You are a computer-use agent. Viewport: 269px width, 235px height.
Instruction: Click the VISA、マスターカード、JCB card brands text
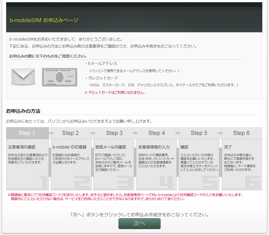pos(164,85)
